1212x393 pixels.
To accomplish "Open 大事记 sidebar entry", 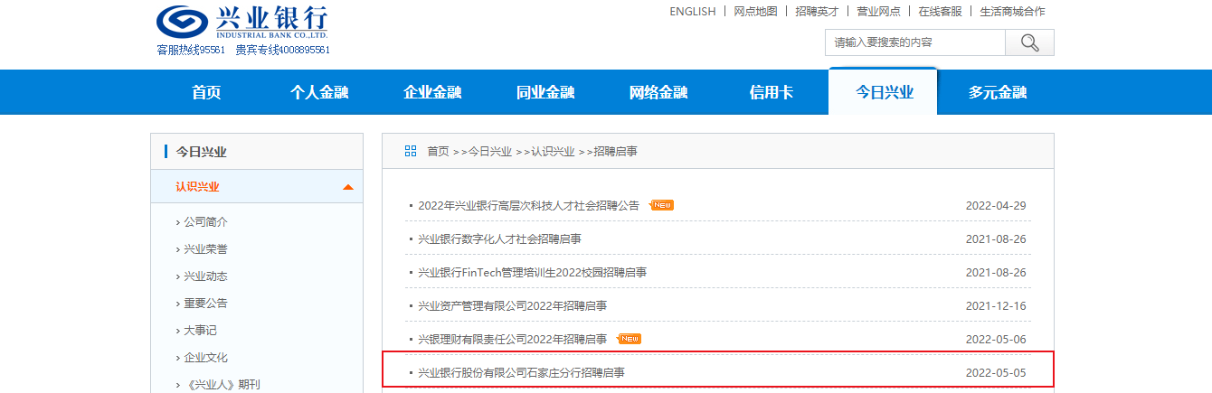I will pyautogui.click(x=200, y=330).
